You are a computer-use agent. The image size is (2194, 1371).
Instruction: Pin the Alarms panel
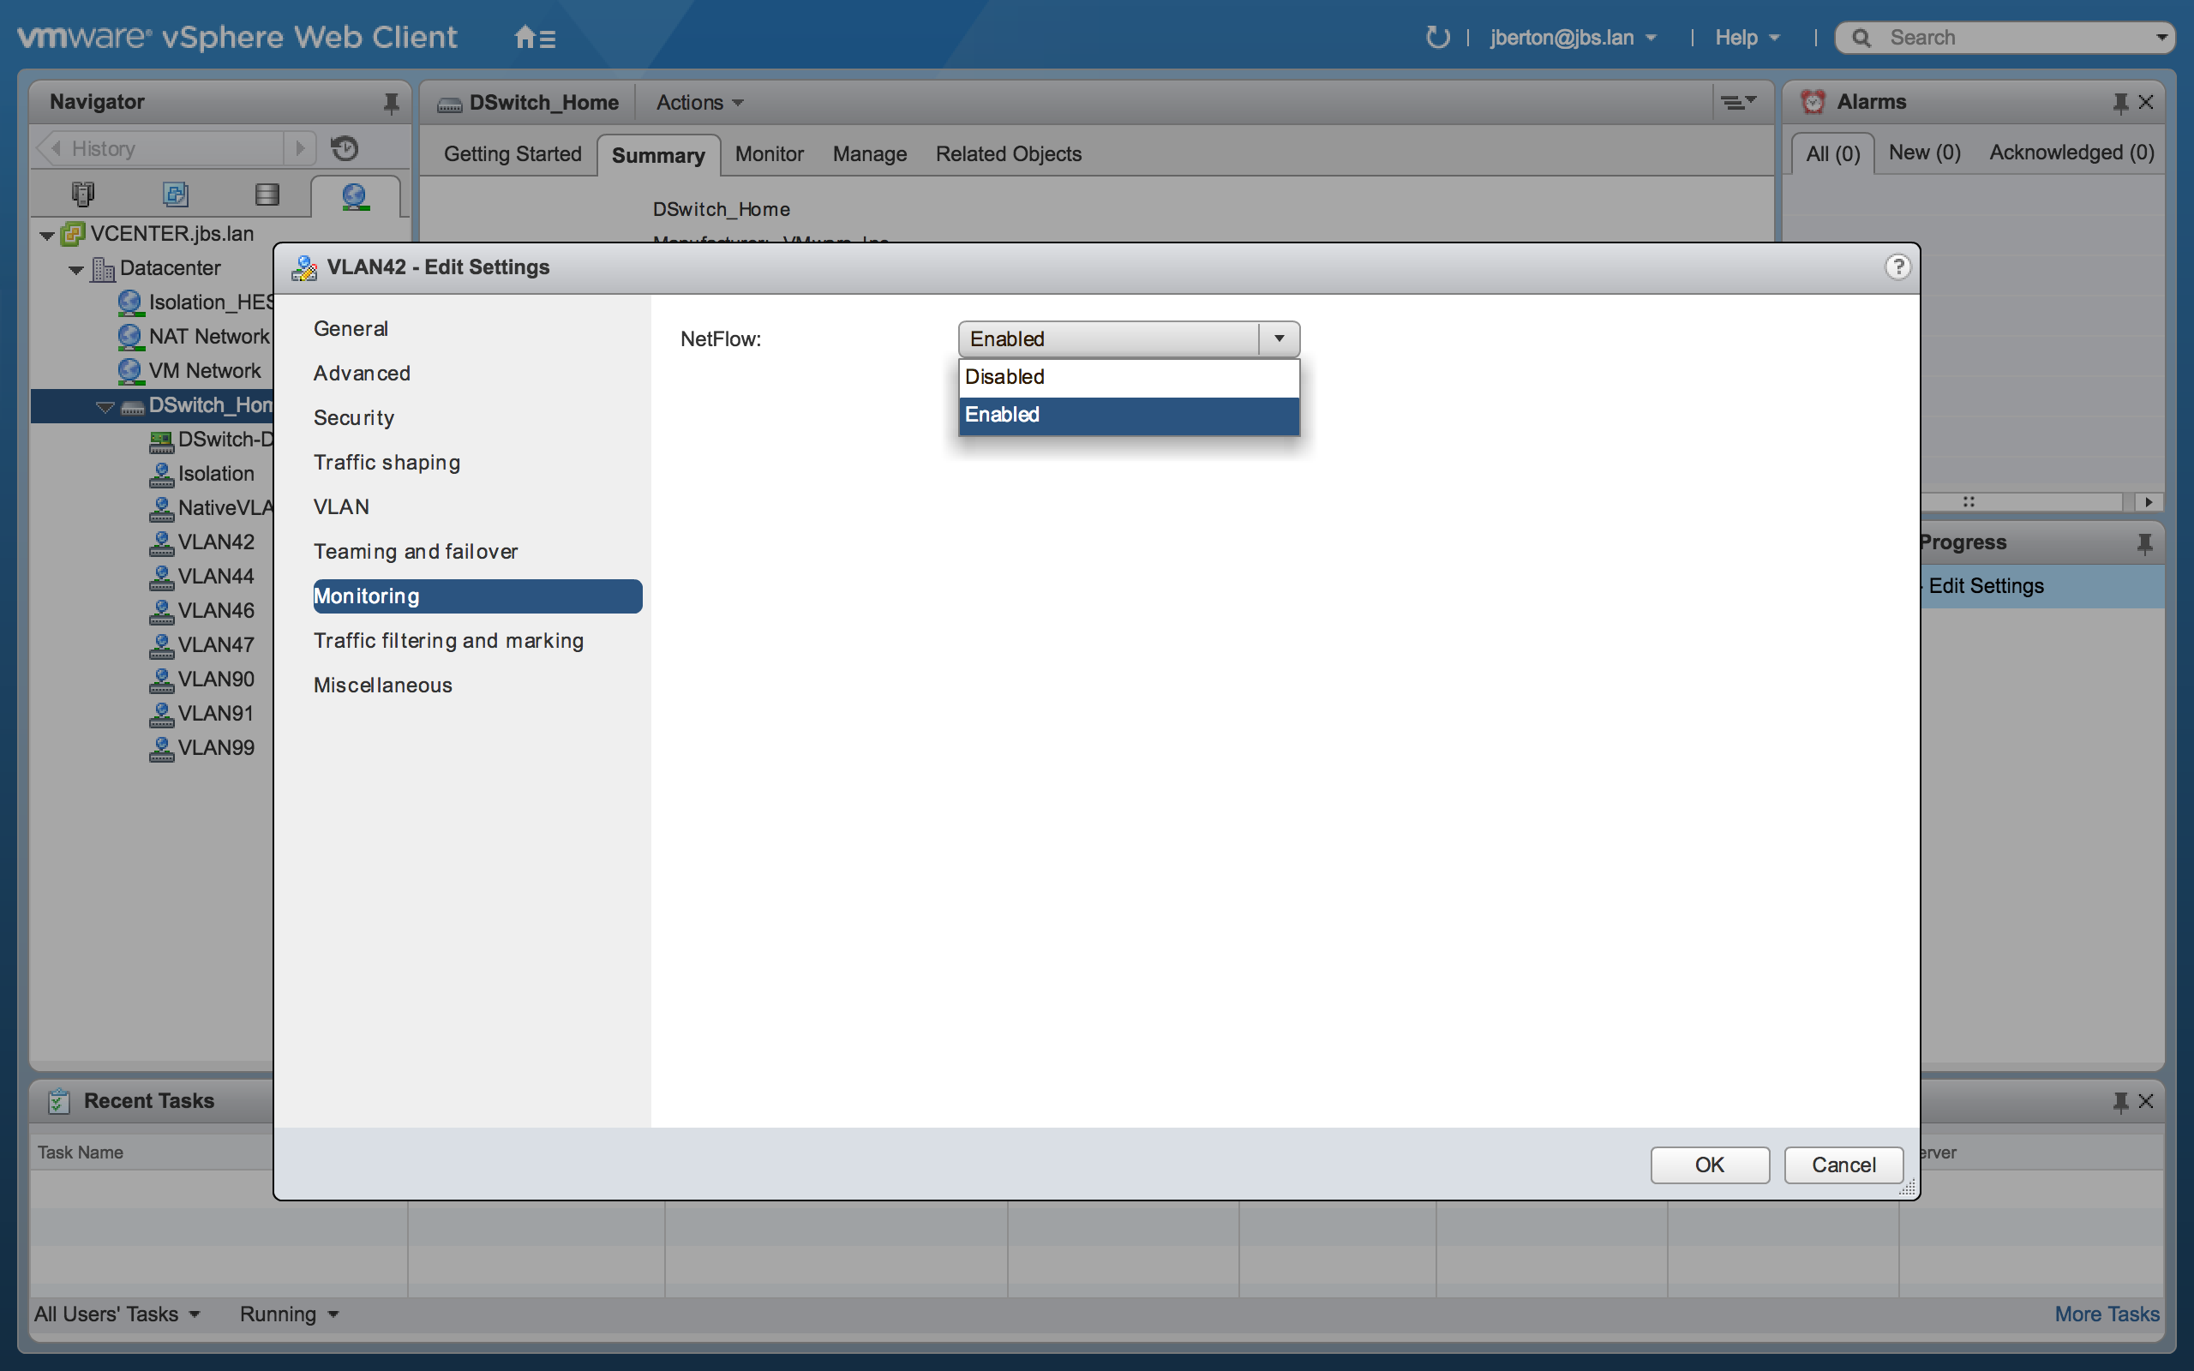(2120, 103)
